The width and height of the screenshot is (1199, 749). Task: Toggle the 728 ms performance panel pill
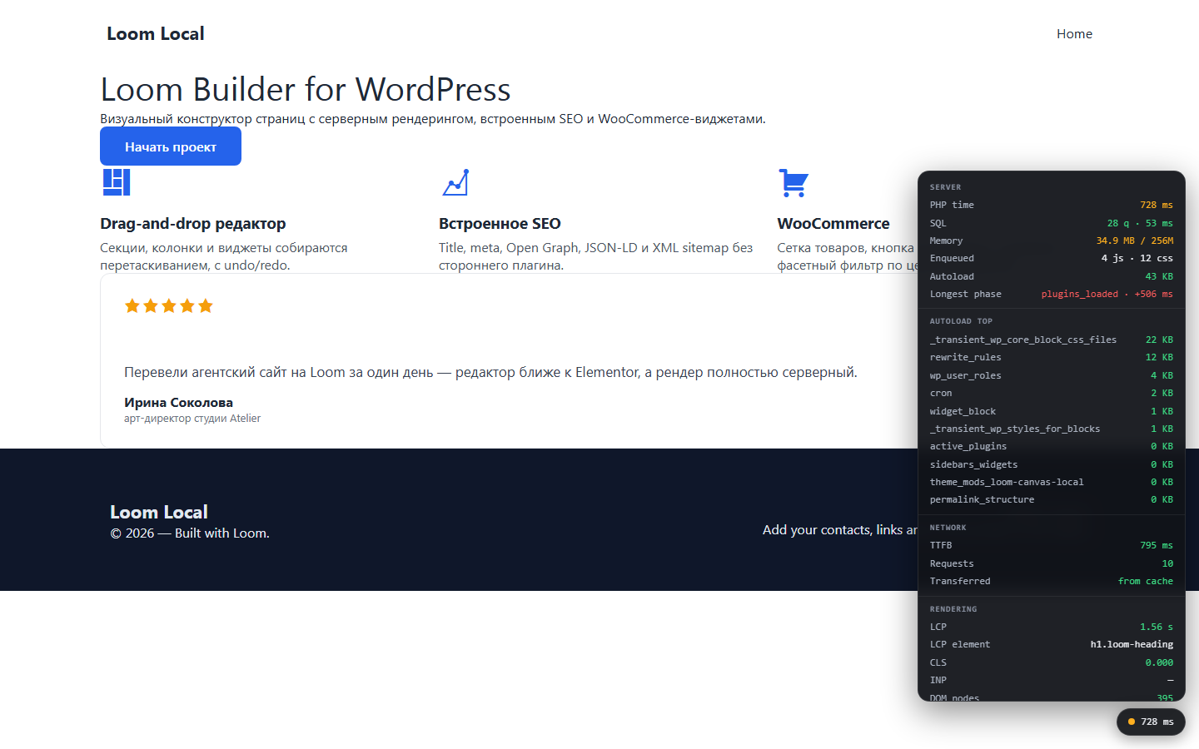(1151, 722)
